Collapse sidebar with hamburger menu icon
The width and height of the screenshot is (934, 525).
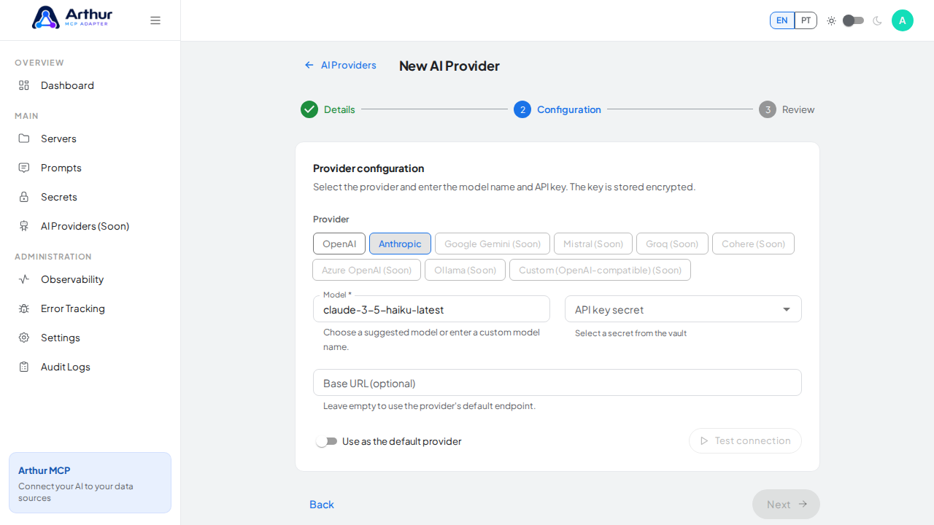pyautogui.click(x=155, y=20)
